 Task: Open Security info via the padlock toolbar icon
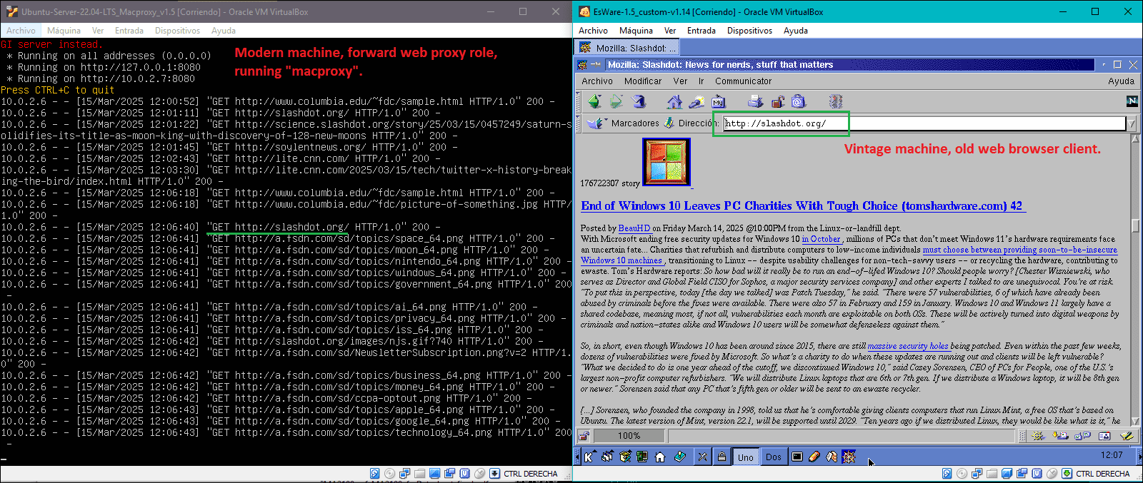point(777,102)
